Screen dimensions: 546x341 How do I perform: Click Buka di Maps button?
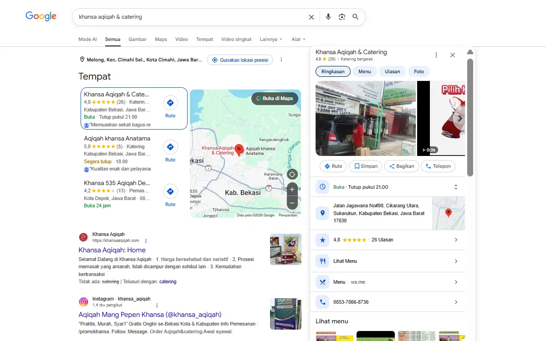(x=275, y=98)
